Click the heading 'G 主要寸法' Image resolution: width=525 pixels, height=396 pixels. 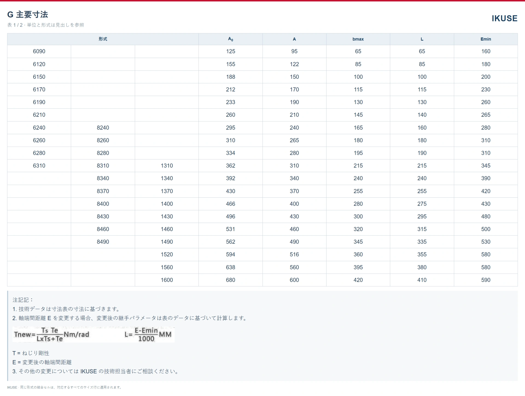[28, 14]
